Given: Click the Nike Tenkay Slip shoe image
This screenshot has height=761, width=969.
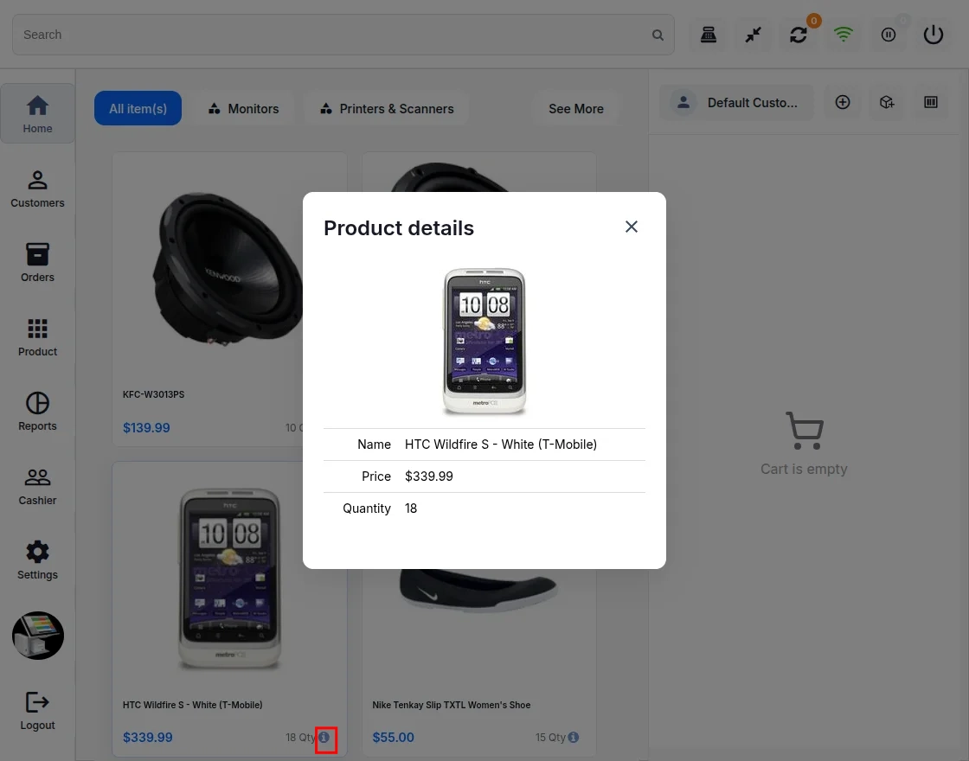Looking at the screenshot, I should [x=479, y=590].
